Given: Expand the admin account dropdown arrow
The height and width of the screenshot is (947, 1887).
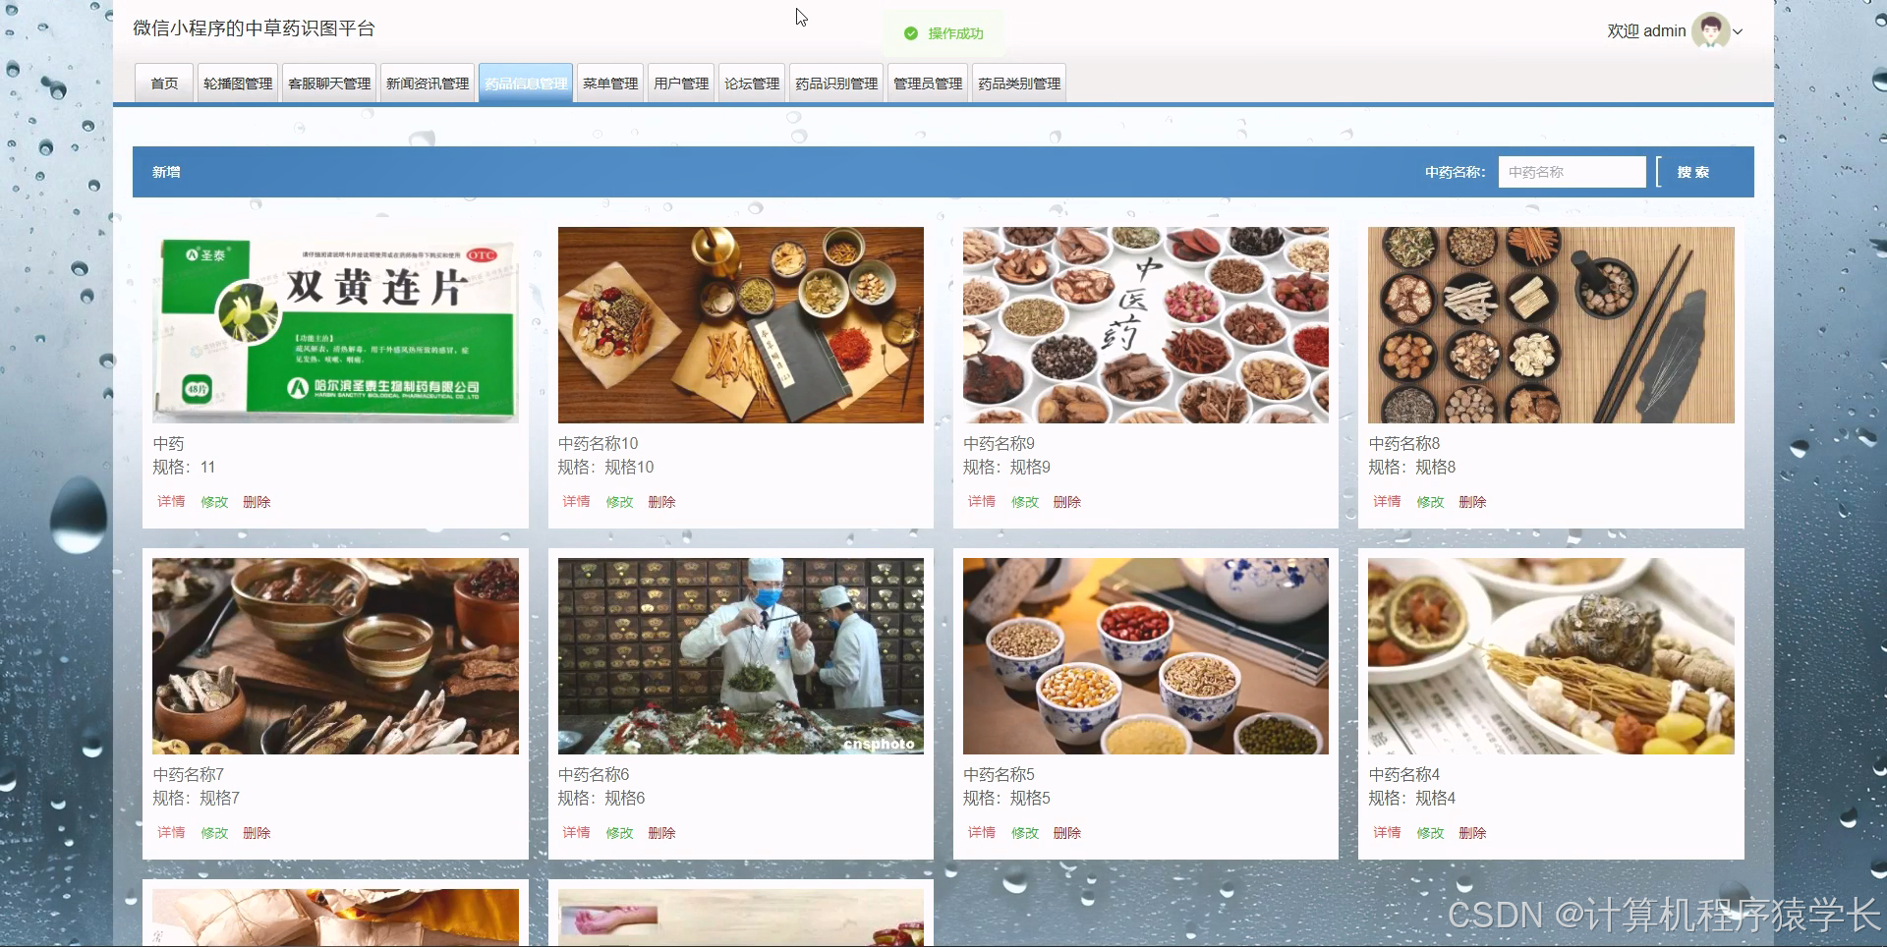Looking at the screenshot, I should (1738, 31).
